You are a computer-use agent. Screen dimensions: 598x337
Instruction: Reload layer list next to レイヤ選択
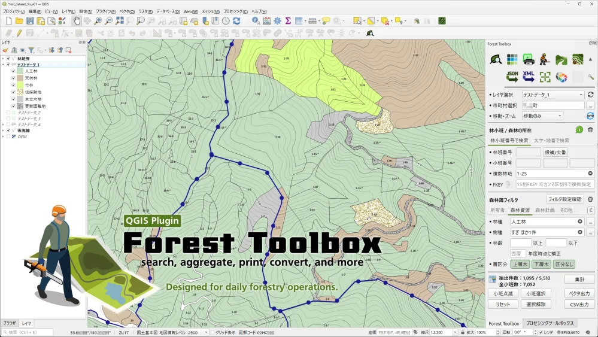click(590, 95)
